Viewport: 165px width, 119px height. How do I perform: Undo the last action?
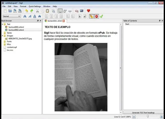[x=26, y=11]
